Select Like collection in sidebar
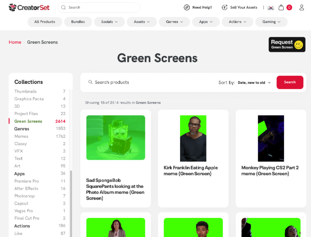Image resolution: width=311 pixels, height=237 pixels. (x=40, y=234)
